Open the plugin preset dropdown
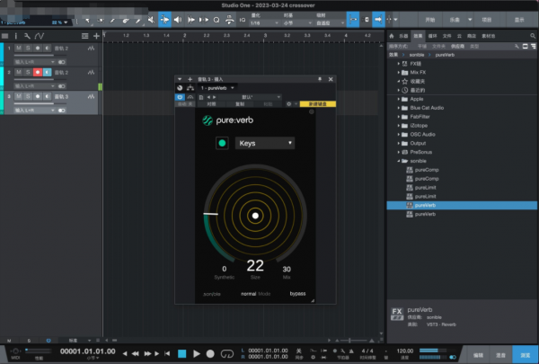539x364 pixels. [249, 97]
